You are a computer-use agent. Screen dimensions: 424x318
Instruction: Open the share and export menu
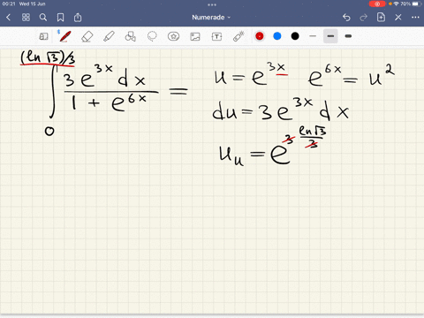[x=78, y=18]
